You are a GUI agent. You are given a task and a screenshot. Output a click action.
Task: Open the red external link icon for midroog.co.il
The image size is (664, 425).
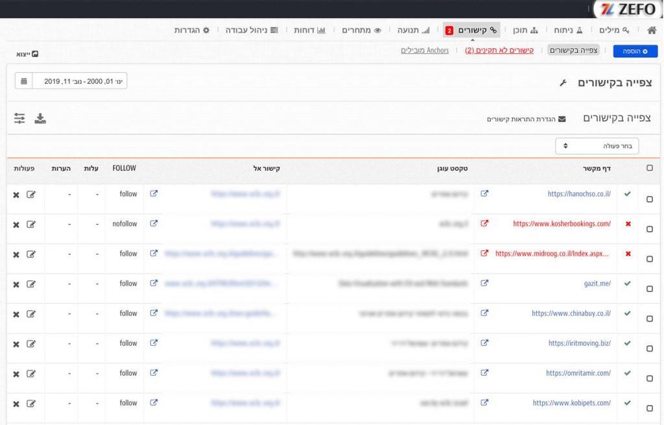pos(484,254)
